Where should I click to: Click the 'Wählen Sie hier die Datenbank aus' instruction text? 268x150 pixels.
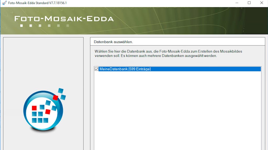[x=168, y=53]
